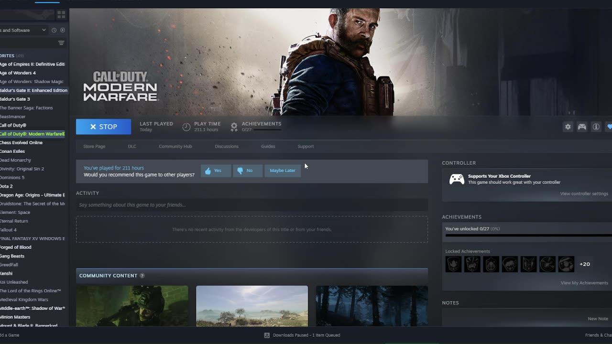Open View My Achievements link
Image resolution: width=612 pixels, height=344 pixels.
[584, 283]
